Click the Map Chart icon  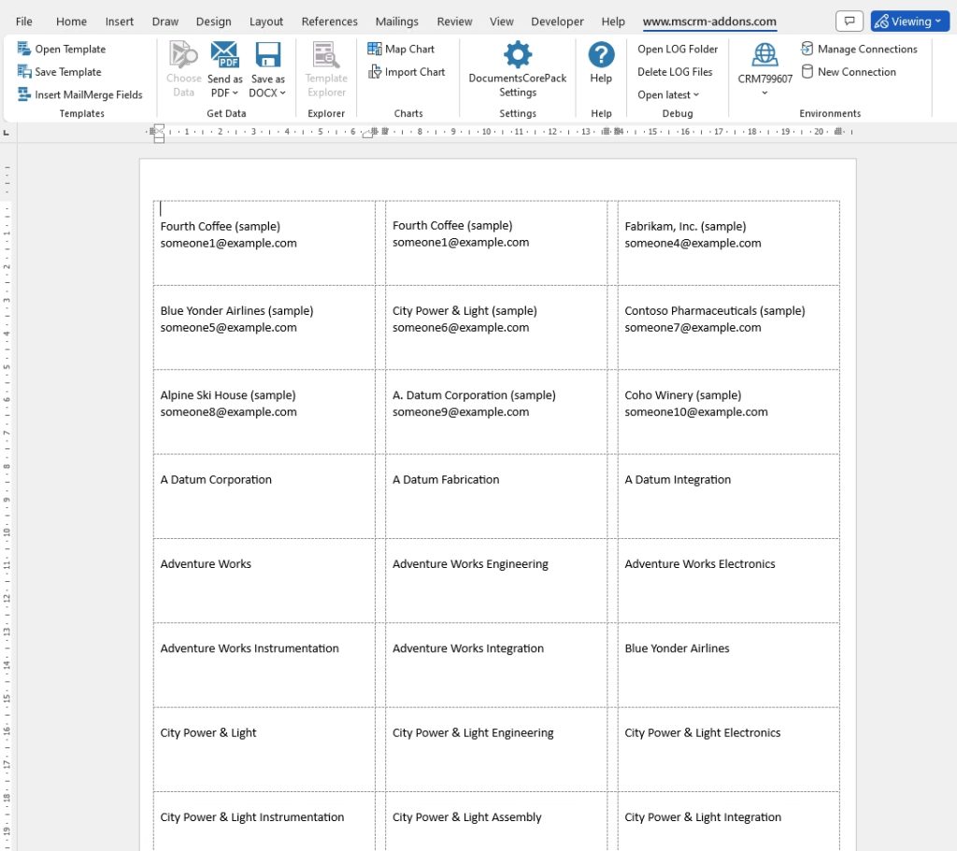pos(374,49)
